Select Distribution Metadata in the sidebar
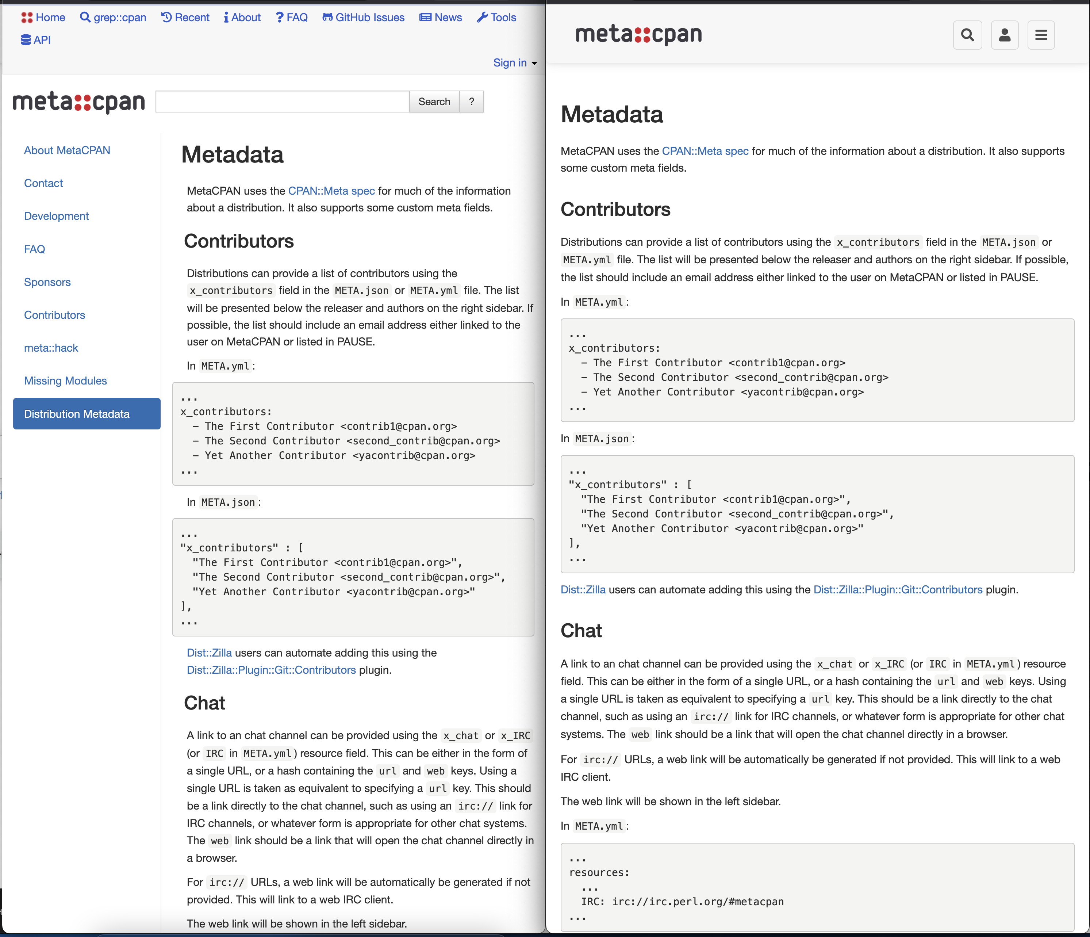This screenshot has width=1090, height=937. click(x=77, y=414)
